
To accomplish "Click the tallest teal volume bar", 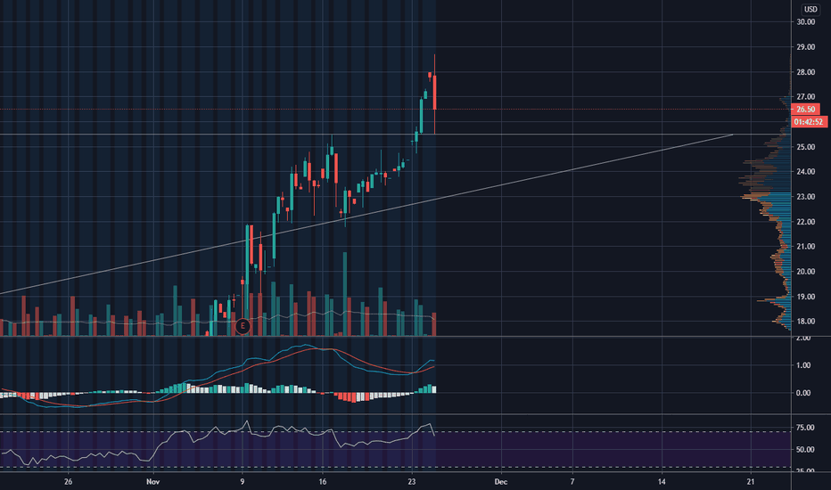I will pos(345,294).
